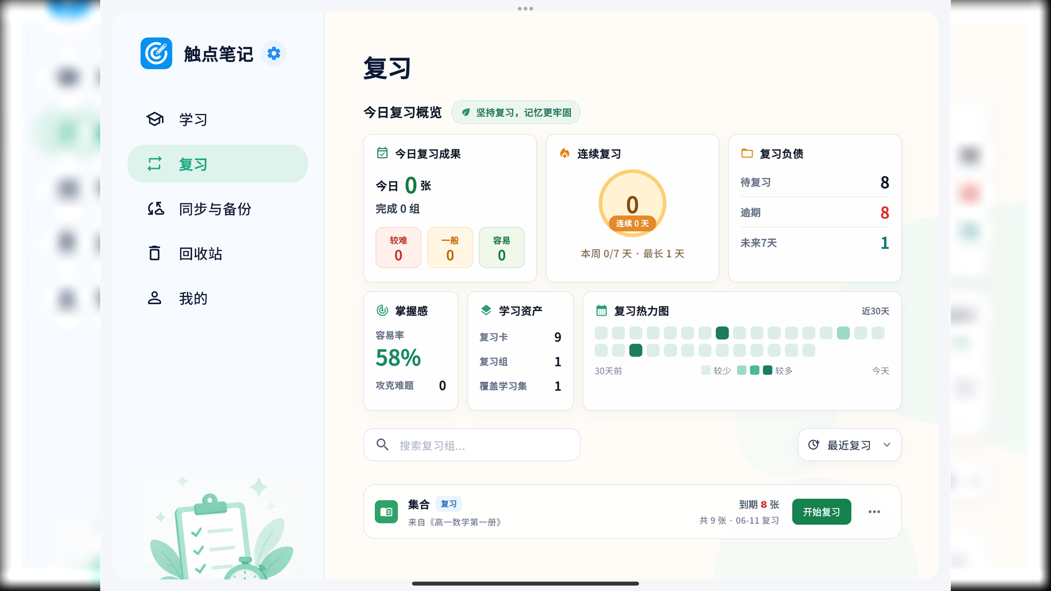Click 来自《高一数学第一册》 source text
The image size is (1051, 591).
[455, 523]
